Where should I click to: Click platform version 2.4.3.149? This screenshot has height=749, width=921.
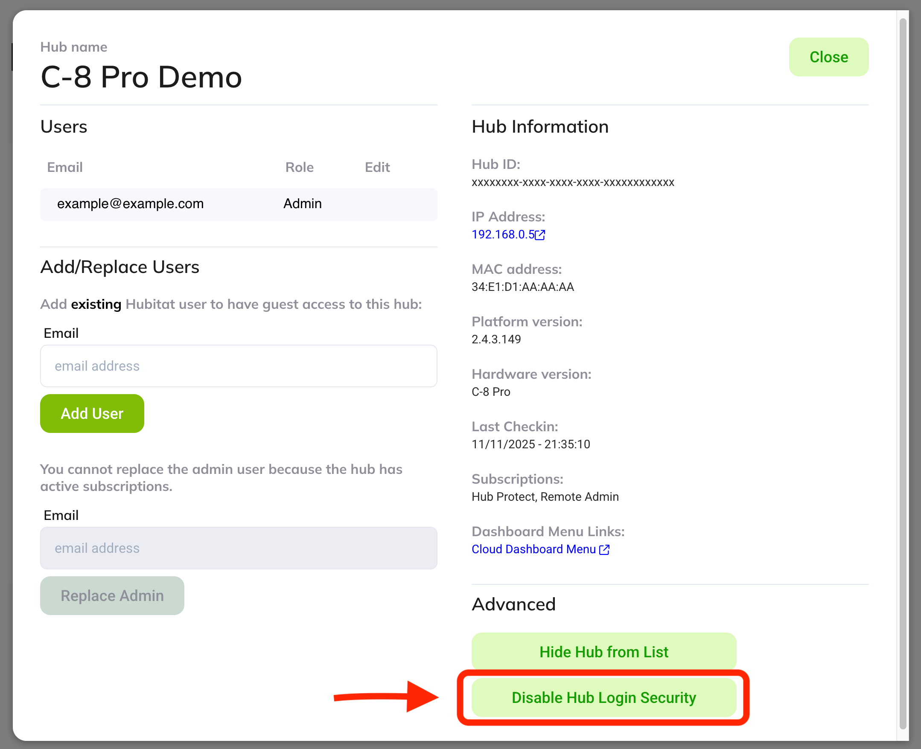click(496, 339)
